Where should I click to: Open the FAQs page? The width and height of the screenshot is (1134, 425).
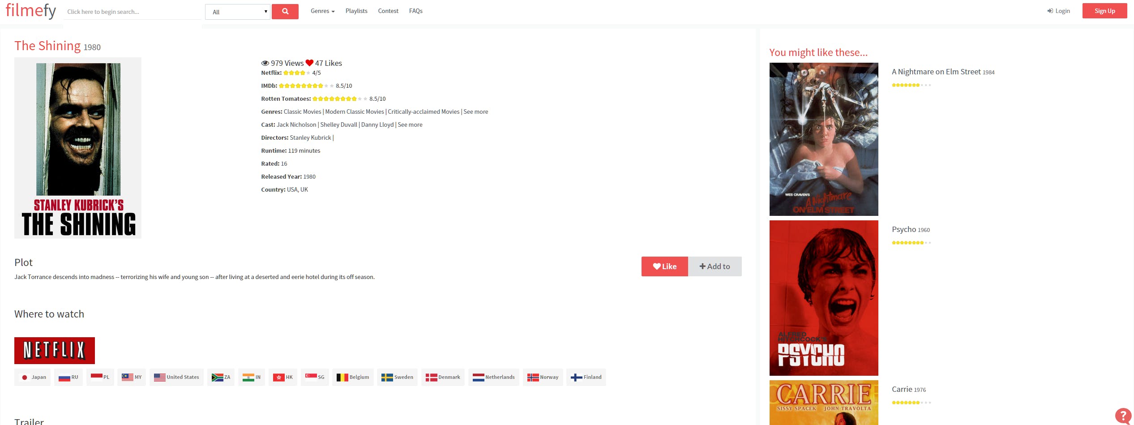point(416,11)
